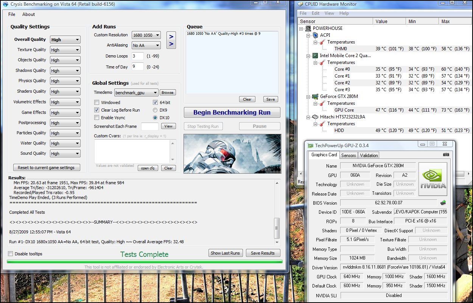Open the Water Quality dropdown
This screenshot has height=303, width=473.
point(65,143)
